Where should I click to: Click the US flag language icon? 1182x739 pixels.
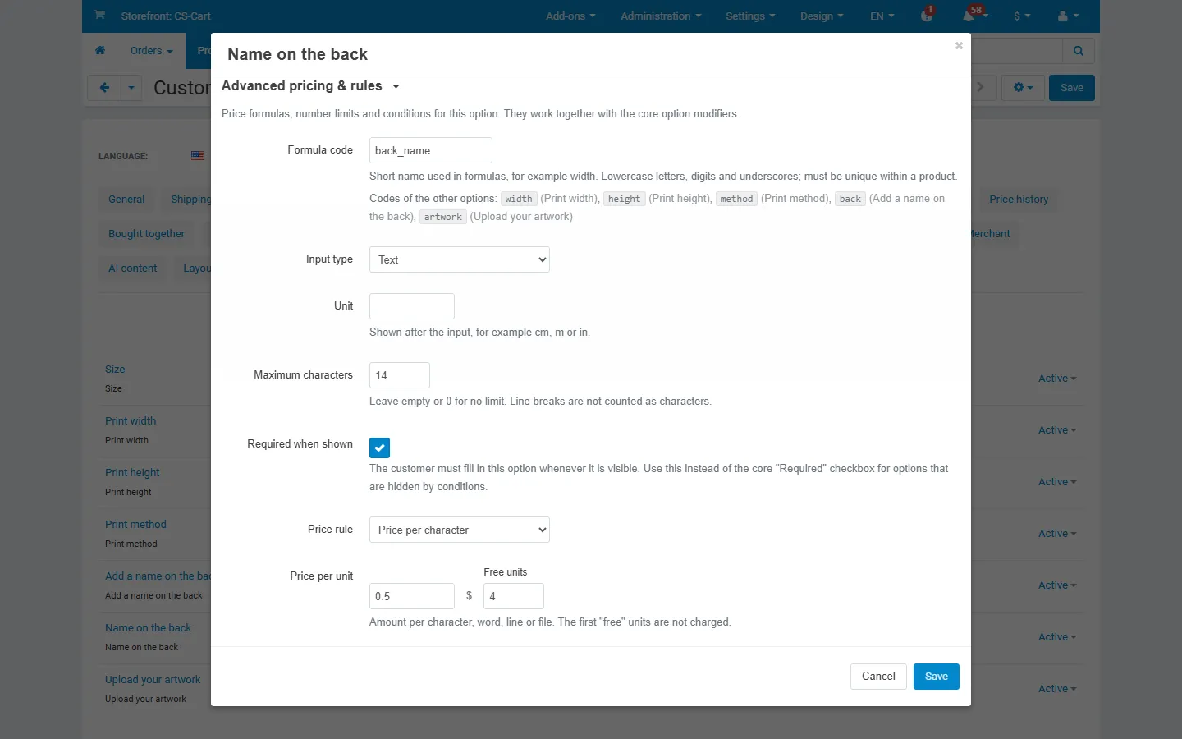click(x=198, y=155)
